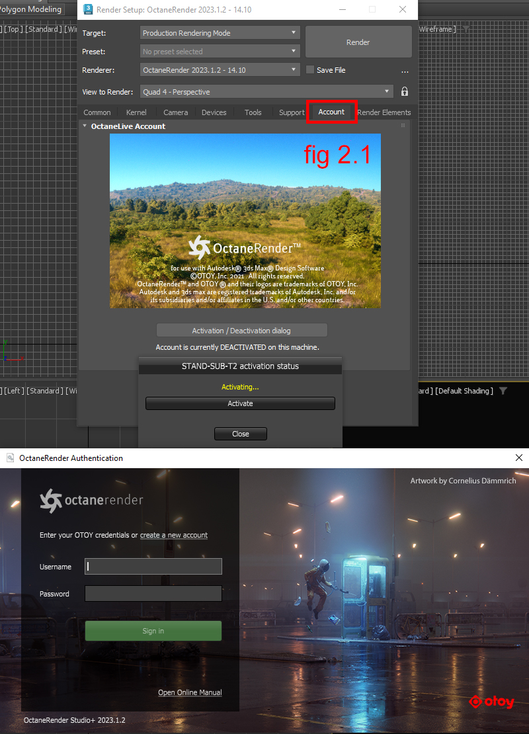The height and width of the screenshot is (734, 529).
Task: Click the Username input field
Action: [153, 567]
